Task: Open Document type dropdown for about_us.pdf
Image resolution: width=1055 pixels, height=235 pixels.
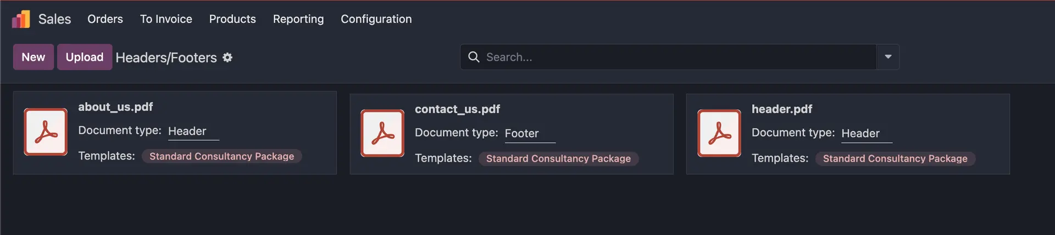Action: [x=193, y=131]
